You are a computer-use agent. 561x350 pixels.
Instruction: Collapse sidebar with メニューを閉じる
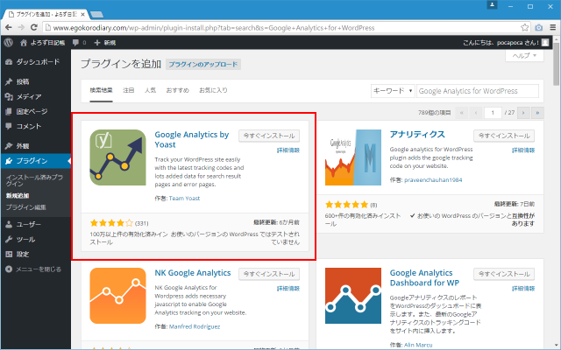point(33,269)
